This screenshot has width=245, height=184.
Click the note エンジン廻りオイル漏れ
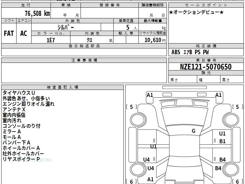coord(28,104)
